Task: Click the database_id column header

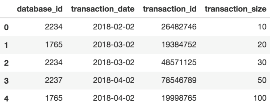Action: pos(39,9)
